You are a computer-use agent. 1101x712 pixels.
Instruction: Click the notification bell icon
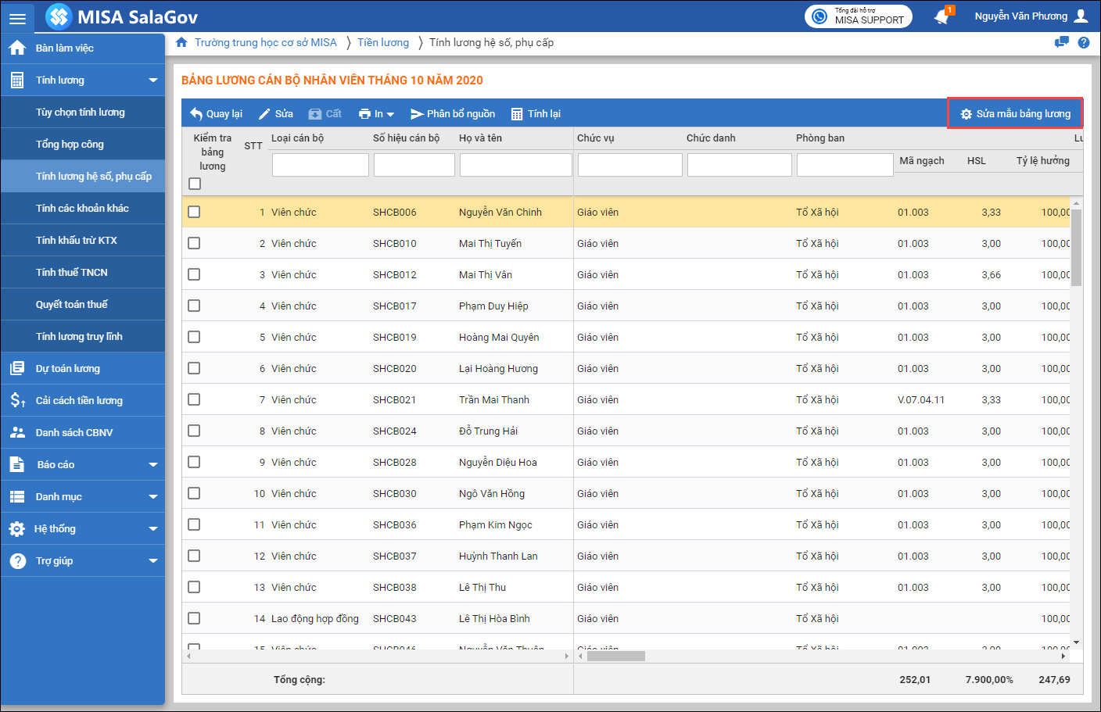click(942, 16)
